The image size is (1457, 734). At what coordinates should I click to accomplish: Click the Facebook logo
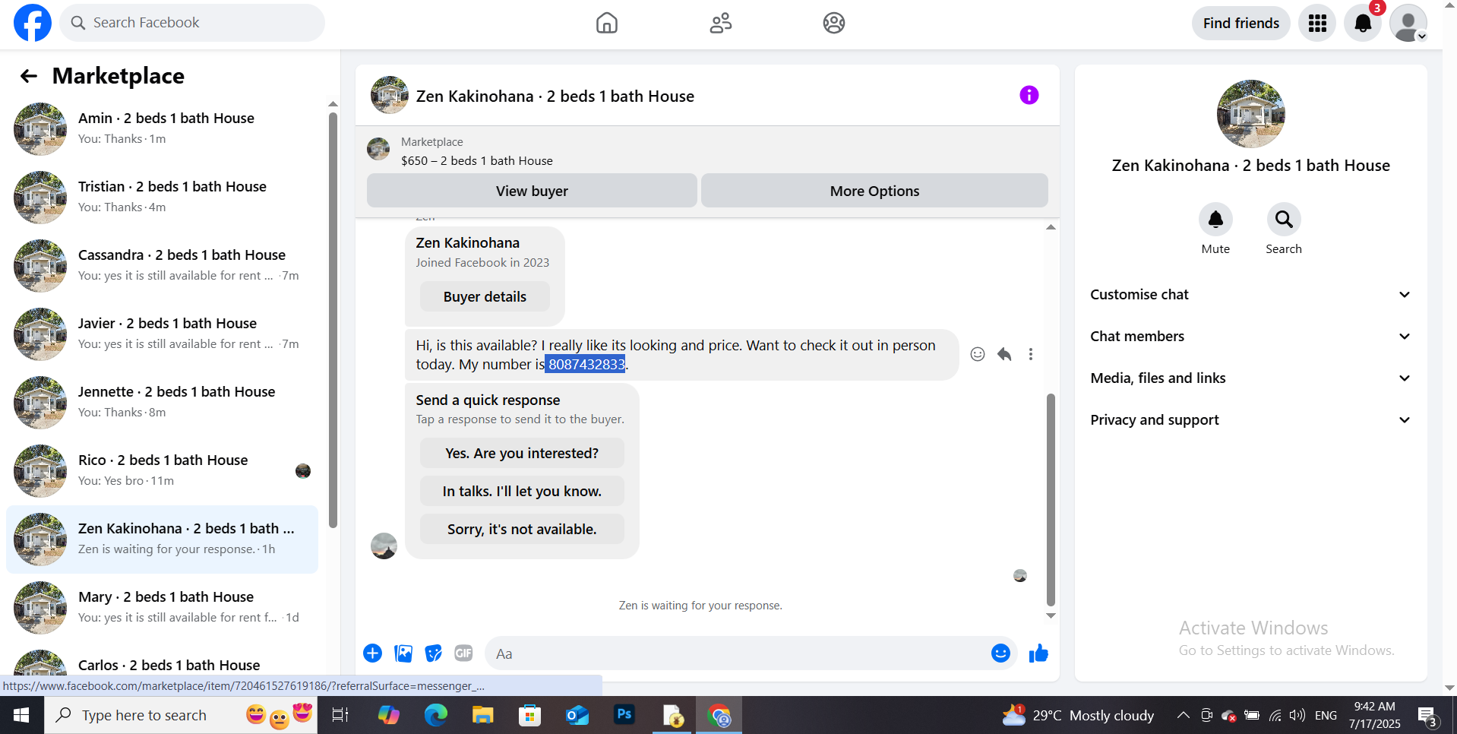(x=33, y=23)
